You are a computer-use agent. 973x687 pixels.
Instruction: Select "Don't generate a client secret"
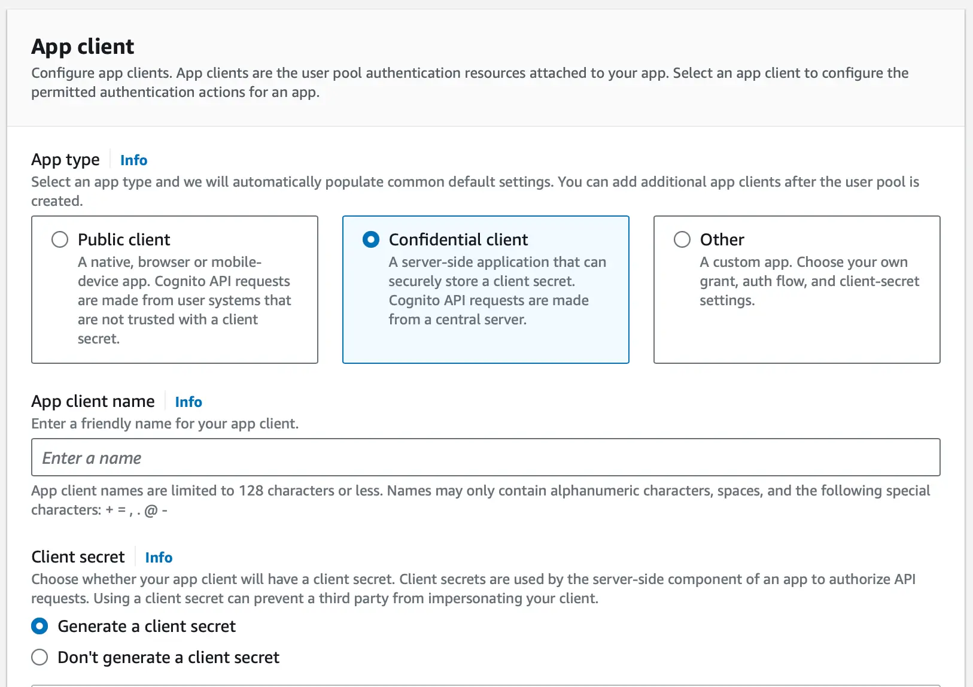tap(39, 656)
